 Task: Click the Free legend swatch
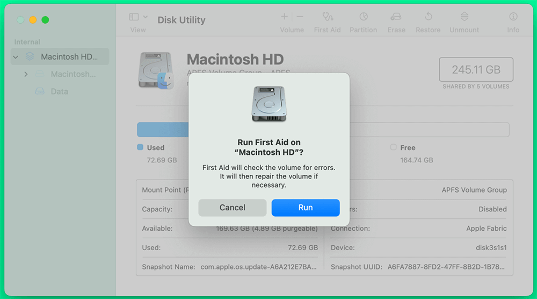tap(393, 147)
